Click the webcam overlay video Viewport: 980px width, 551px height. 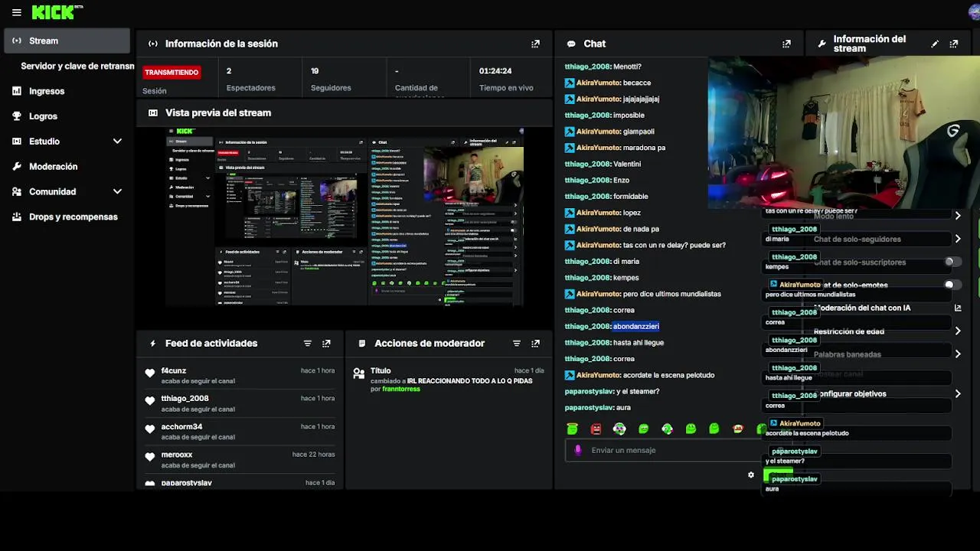(x=844, y=132)
